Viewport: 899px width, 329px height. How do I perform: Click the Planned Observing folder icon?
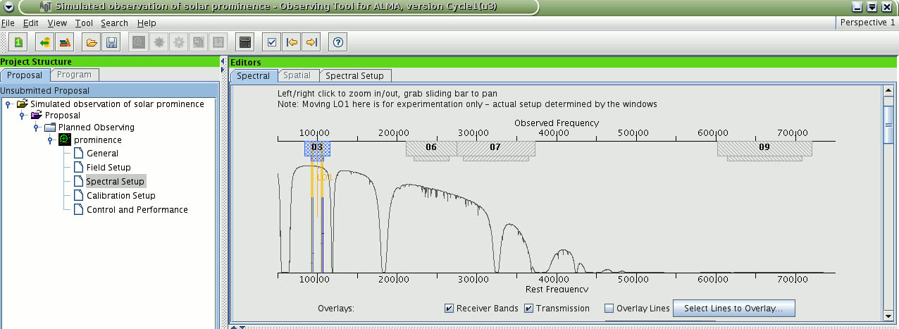pos(49,128)
